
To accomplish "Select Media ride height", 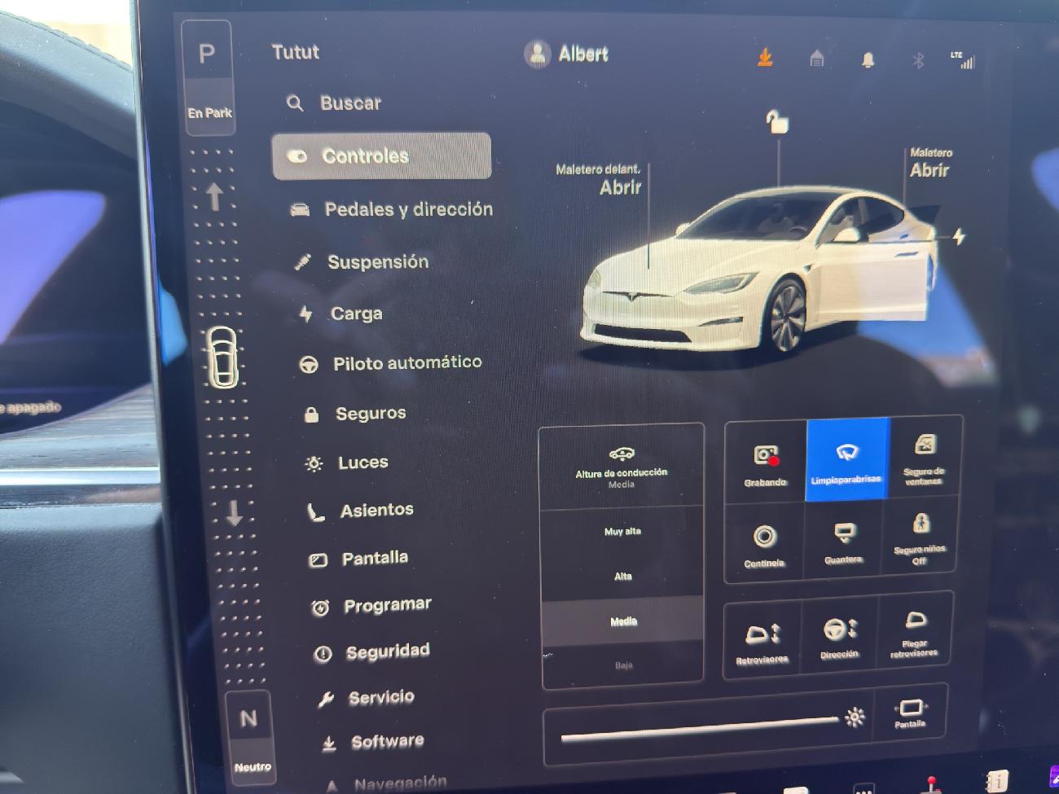I will click(623, 621).
